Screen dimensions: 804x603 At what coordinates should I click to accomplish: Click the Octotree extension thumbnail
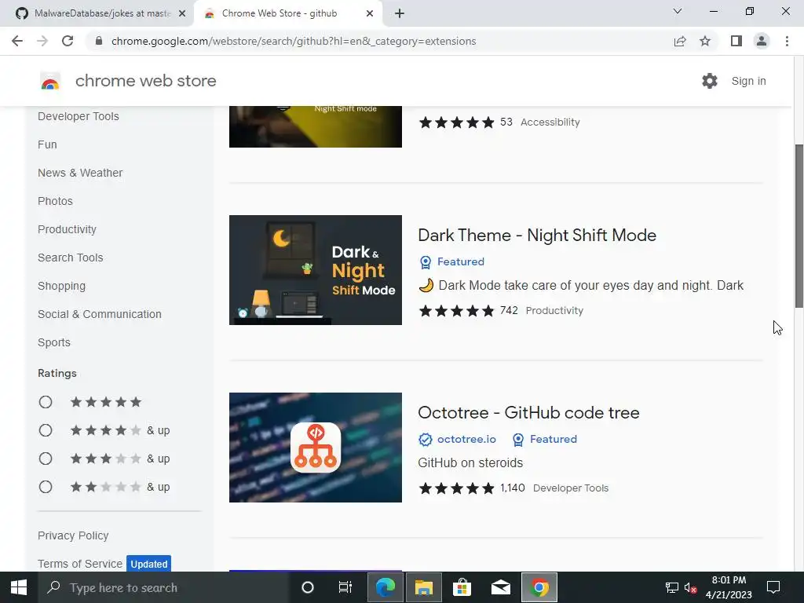[x=316, y=447]
